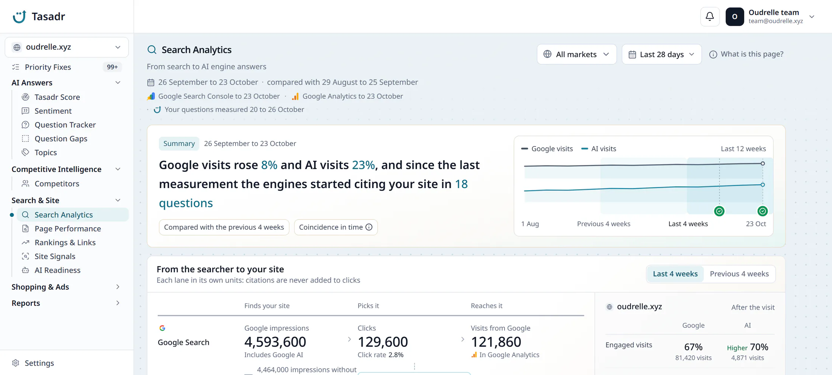This screenshot has width=832, height=375.
Task: Open Search Analytics in the sidebar
Action: click(x=73, y=215)
